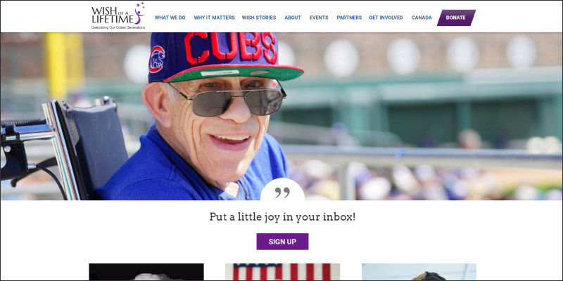Image resolution: width=563 pixels, height=281 pixels.
Task: Click the Sign Up button
Action: pyautogui.click(x=282, y=242)
